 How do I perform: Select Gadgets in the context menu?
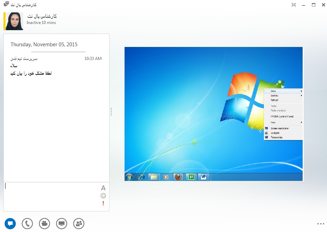coord(283,133)
